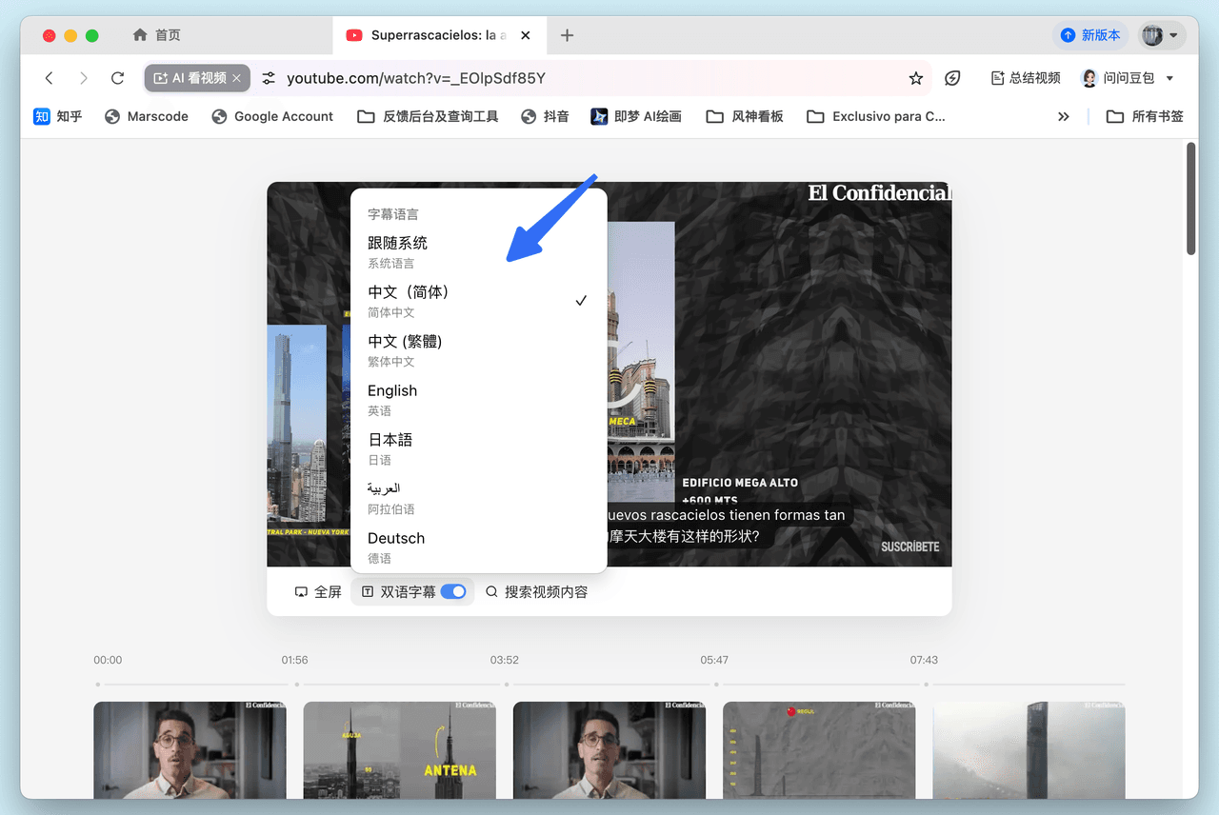
Task: Click the lightning bolt icon in toolbar
Action: click(951, 78)
